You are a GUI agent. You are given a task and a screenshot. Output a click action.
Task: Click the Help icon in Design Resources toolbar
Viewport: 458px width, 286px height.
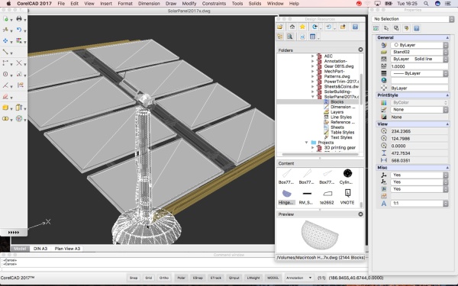[x=355, y=27]
